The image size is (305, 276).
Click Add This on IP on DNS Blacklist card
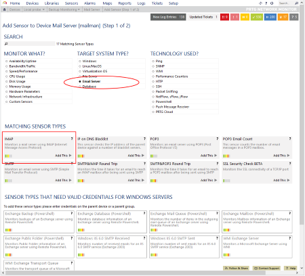pos(136,156)
